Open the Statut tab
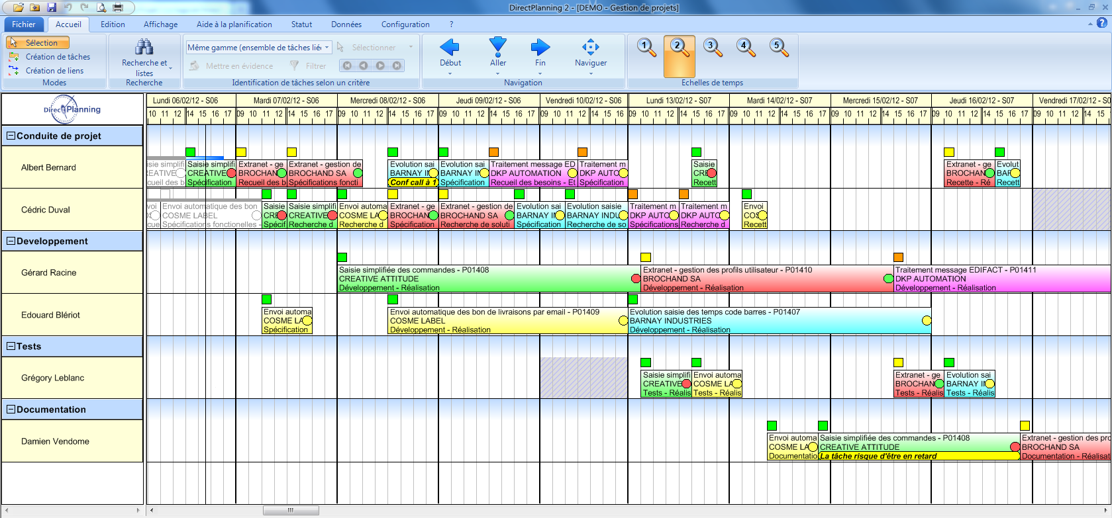The height and width of the screenshot is (518, 1112). 301,24
